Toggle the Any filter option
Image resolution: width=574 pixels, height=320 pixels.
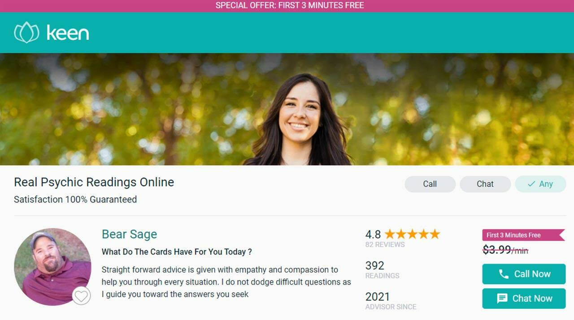(540, 184)
